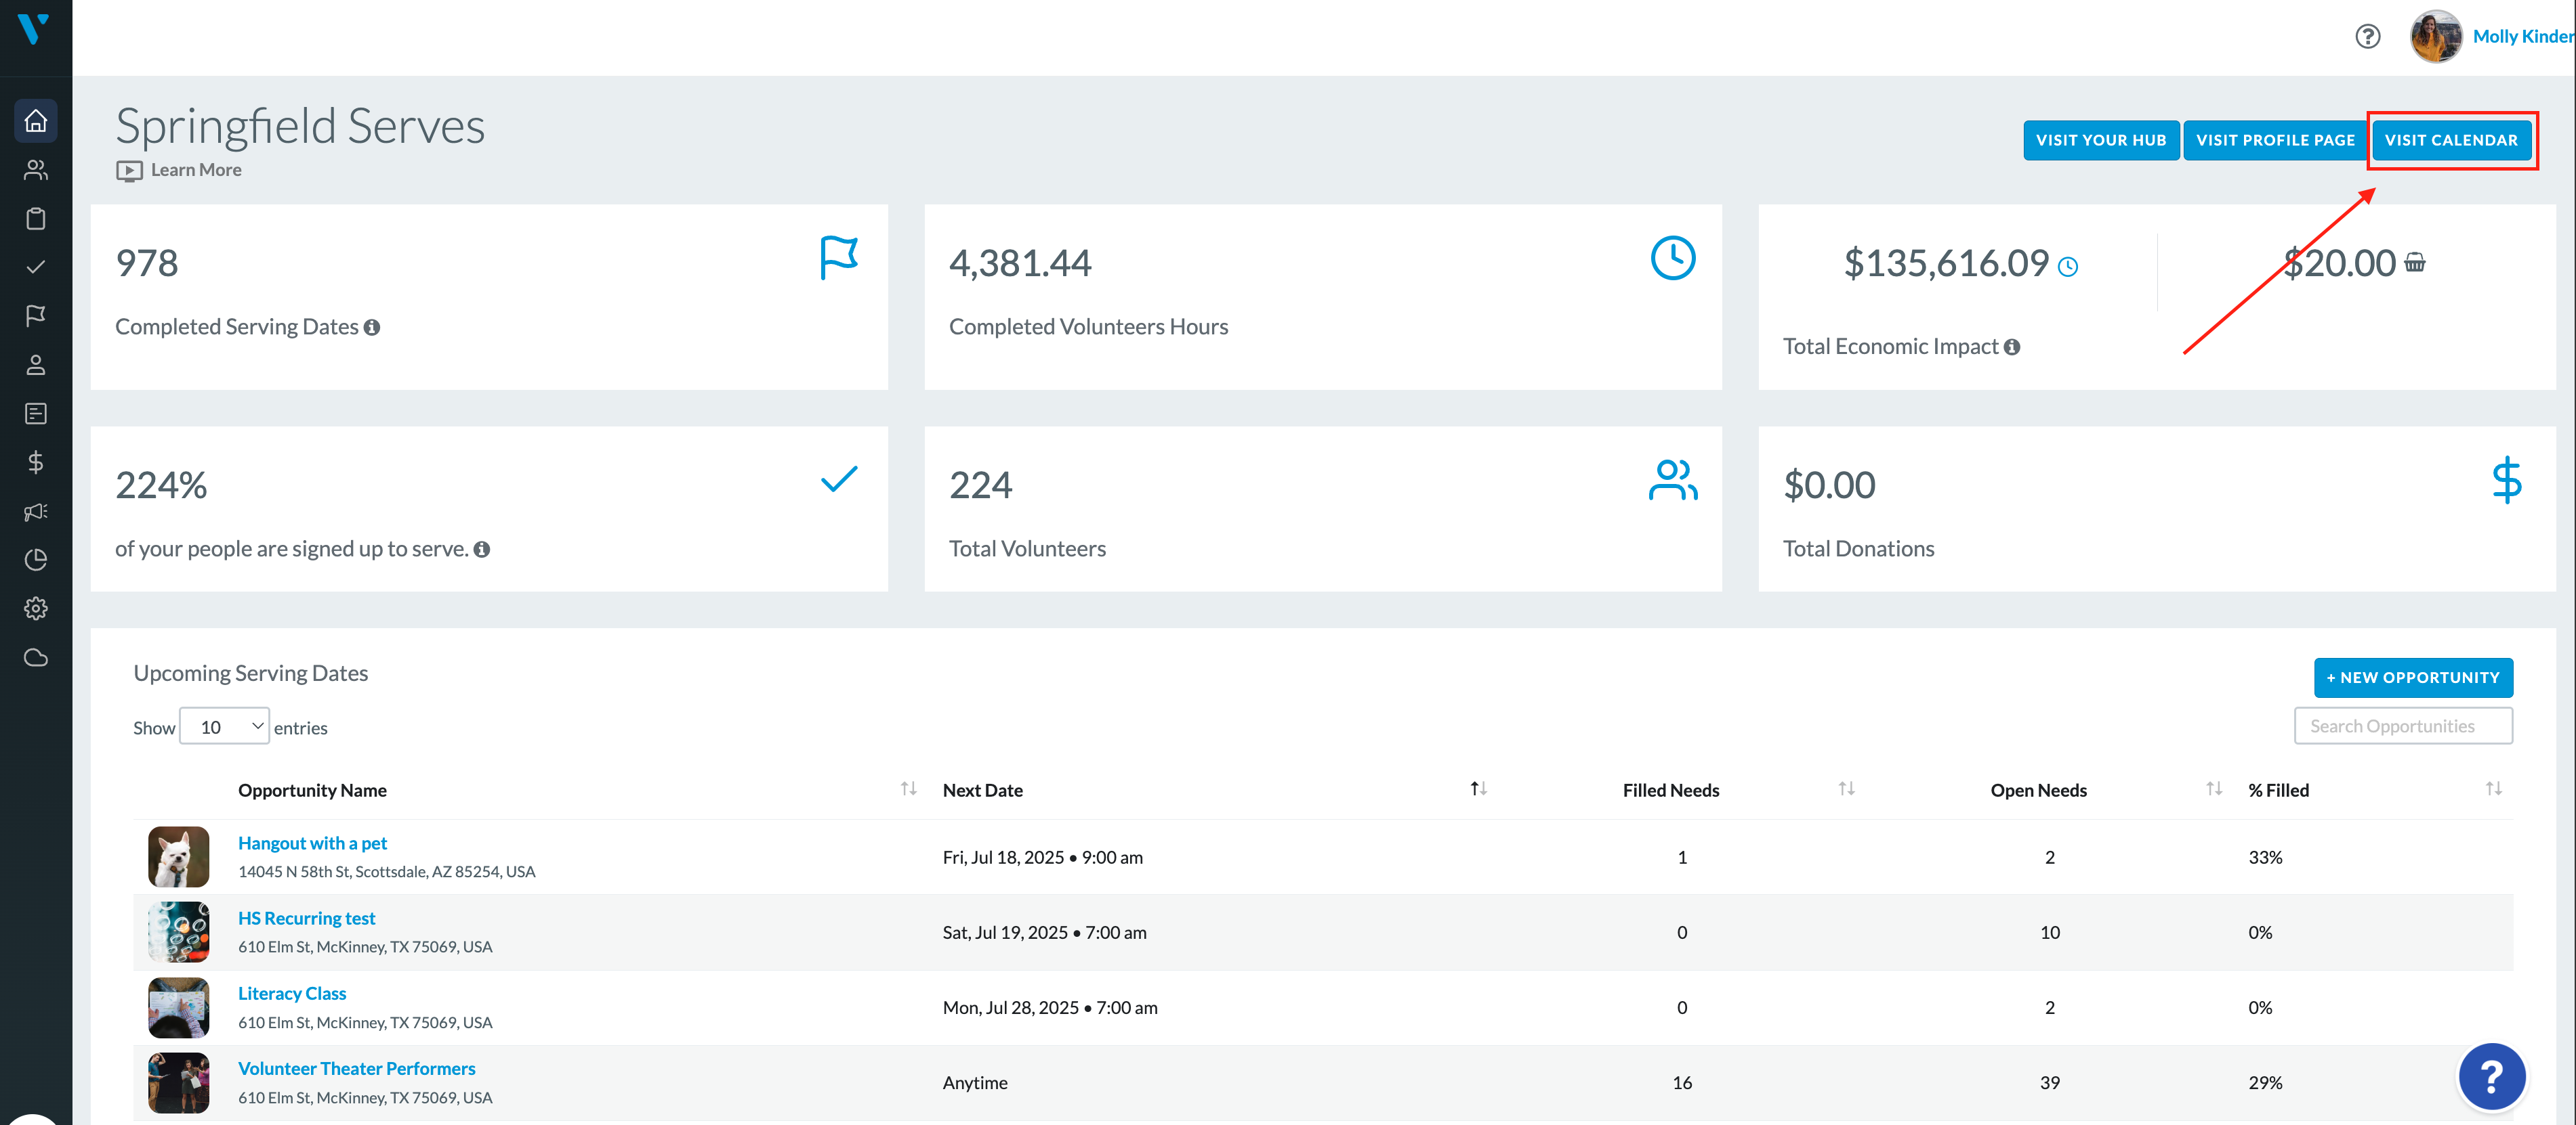
Task: Open the settings gear sidebar icon
Action: (x=36, y=609)
